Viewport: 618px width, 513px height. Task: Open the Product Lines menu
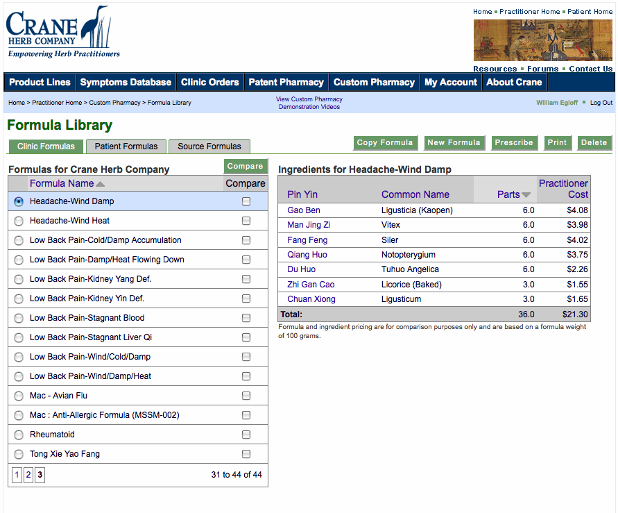point(40,82)
